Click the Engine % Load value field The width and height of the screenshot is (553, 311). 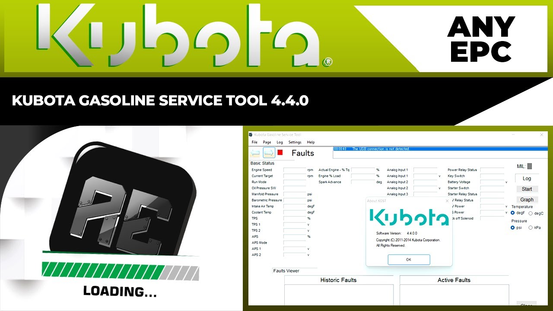363,176
